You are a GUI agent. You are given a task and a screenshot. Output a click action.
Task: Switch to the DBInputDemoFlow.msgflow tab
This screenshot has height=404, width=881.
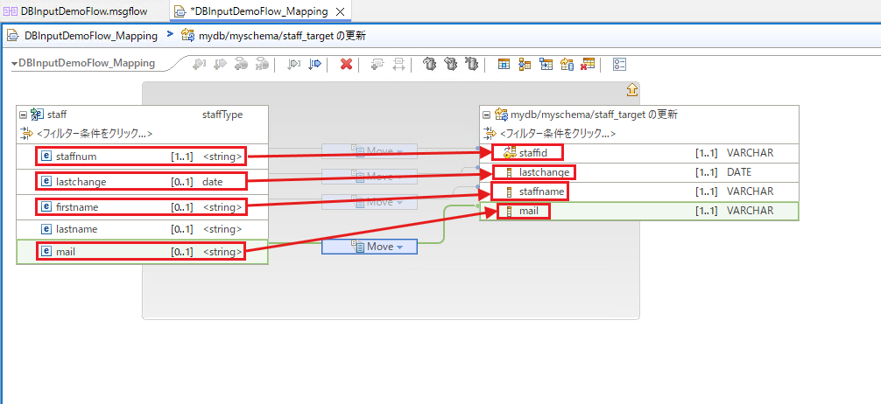[75, 10]
